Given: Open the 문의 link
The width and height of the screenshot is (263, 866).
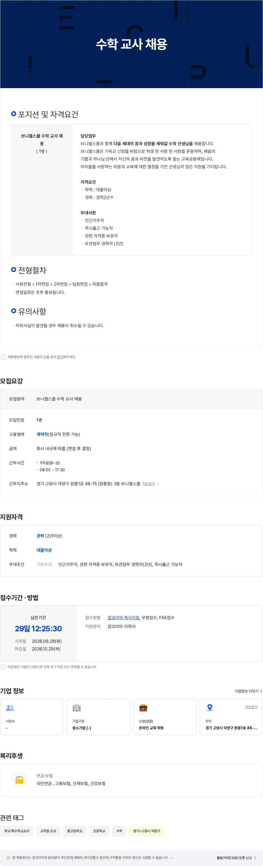Looking at the screenshot, I should [x=60, y=357].
